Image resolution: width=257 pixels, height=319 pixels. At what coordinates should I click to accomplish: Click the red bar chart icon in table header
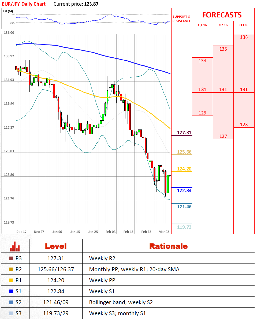[x=15, y=246]
